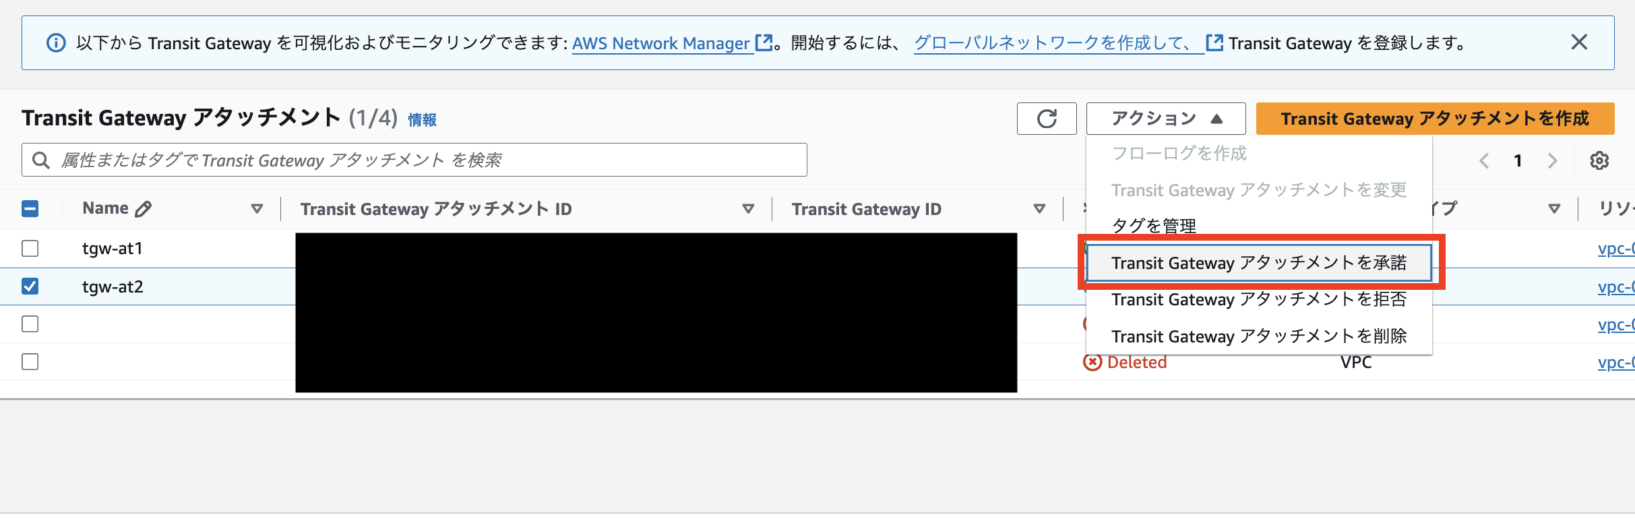Sort by Transit Gateway アタッチメント ID column

click(x=748, y=209)
